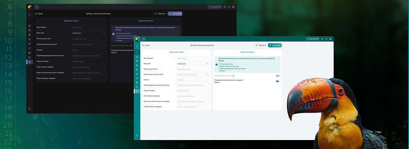Focus the Регион field in light window
The image size is (409, 149).
coord(193,80)
